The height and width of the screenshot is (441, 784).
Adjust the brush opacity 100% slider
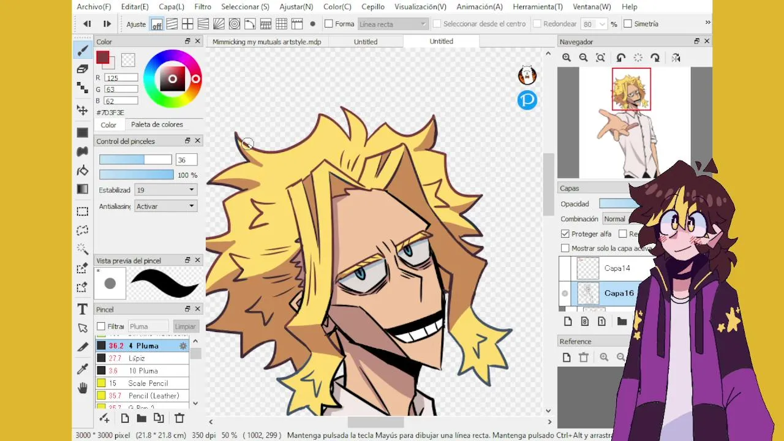[x=137, y=175]
